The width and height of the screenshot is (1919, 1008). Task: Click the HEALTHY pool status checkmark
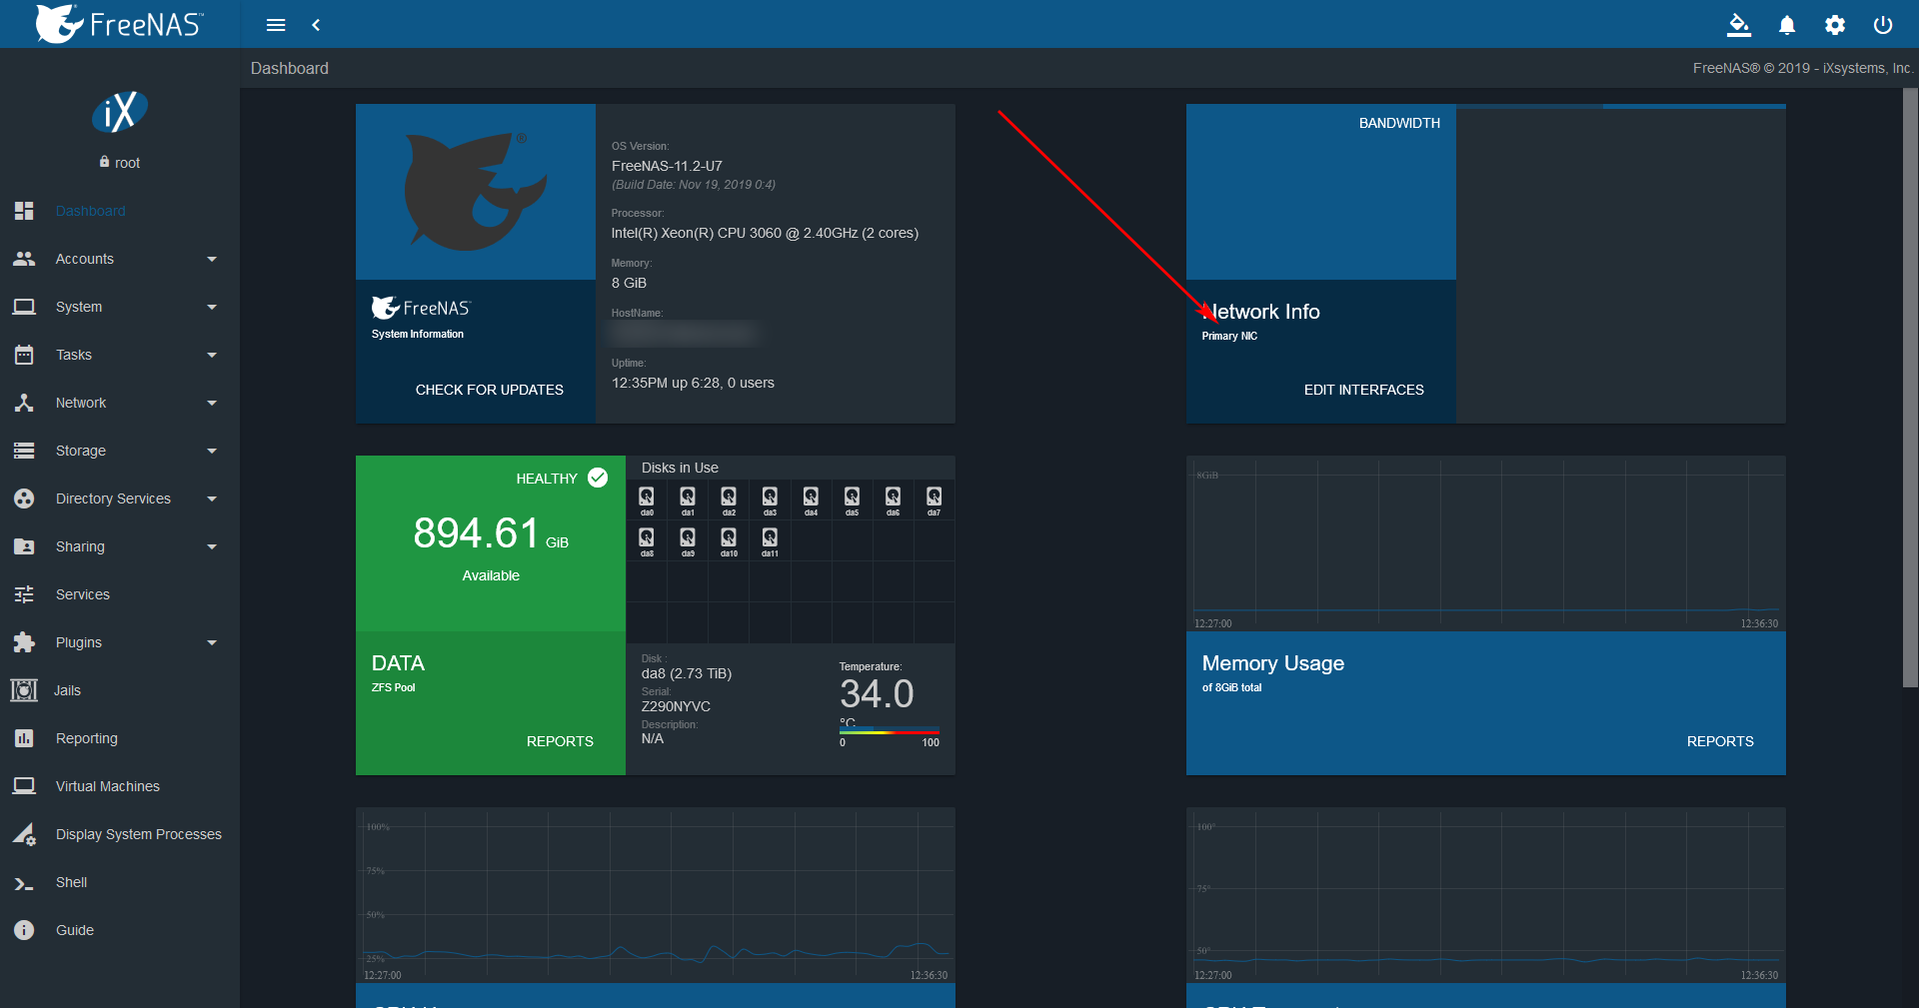tap(598, 478)
